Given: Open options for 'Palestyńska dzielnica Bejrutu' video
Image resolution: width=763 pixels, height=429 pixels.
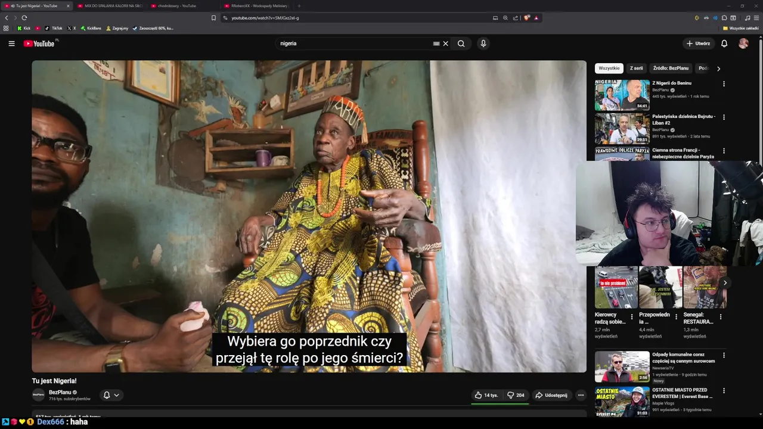Looking at the screenshot, I should click(x=724, y=117).
